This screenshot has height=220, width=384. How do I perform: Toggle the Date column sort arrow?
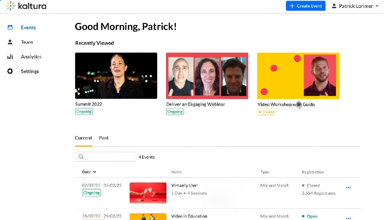point(94,172)
